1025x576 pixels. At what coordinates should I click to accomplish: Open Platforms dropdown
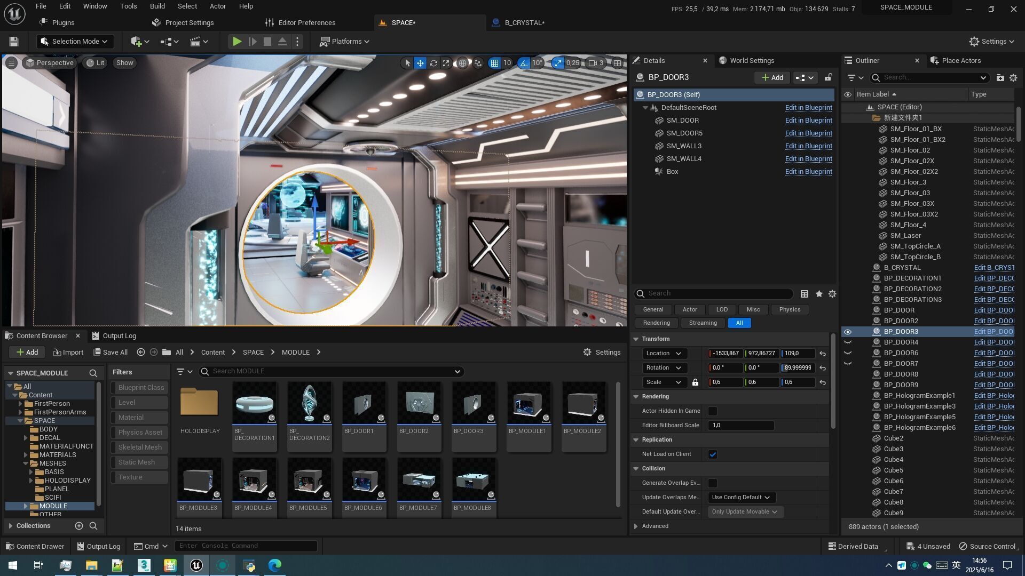click(344, 42)
